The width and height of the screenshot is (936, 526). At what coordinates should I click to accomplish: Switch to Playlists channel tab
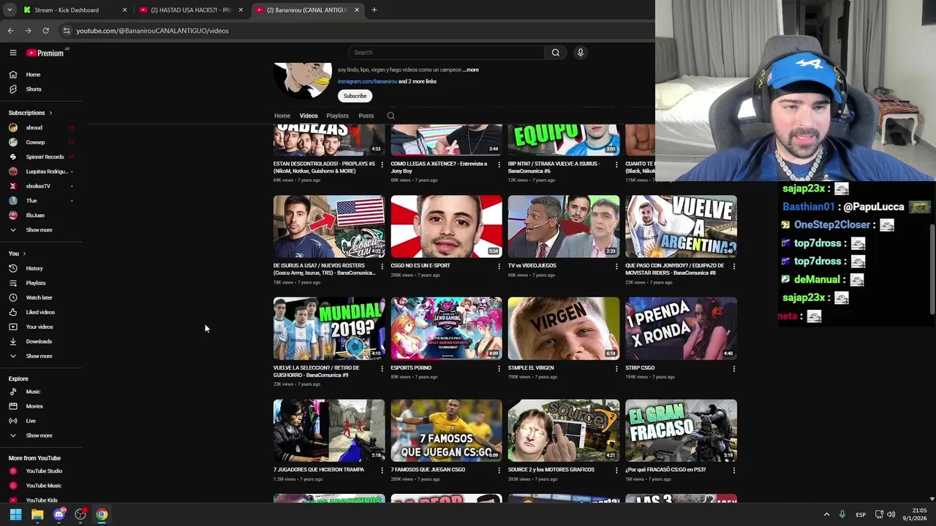338,115
